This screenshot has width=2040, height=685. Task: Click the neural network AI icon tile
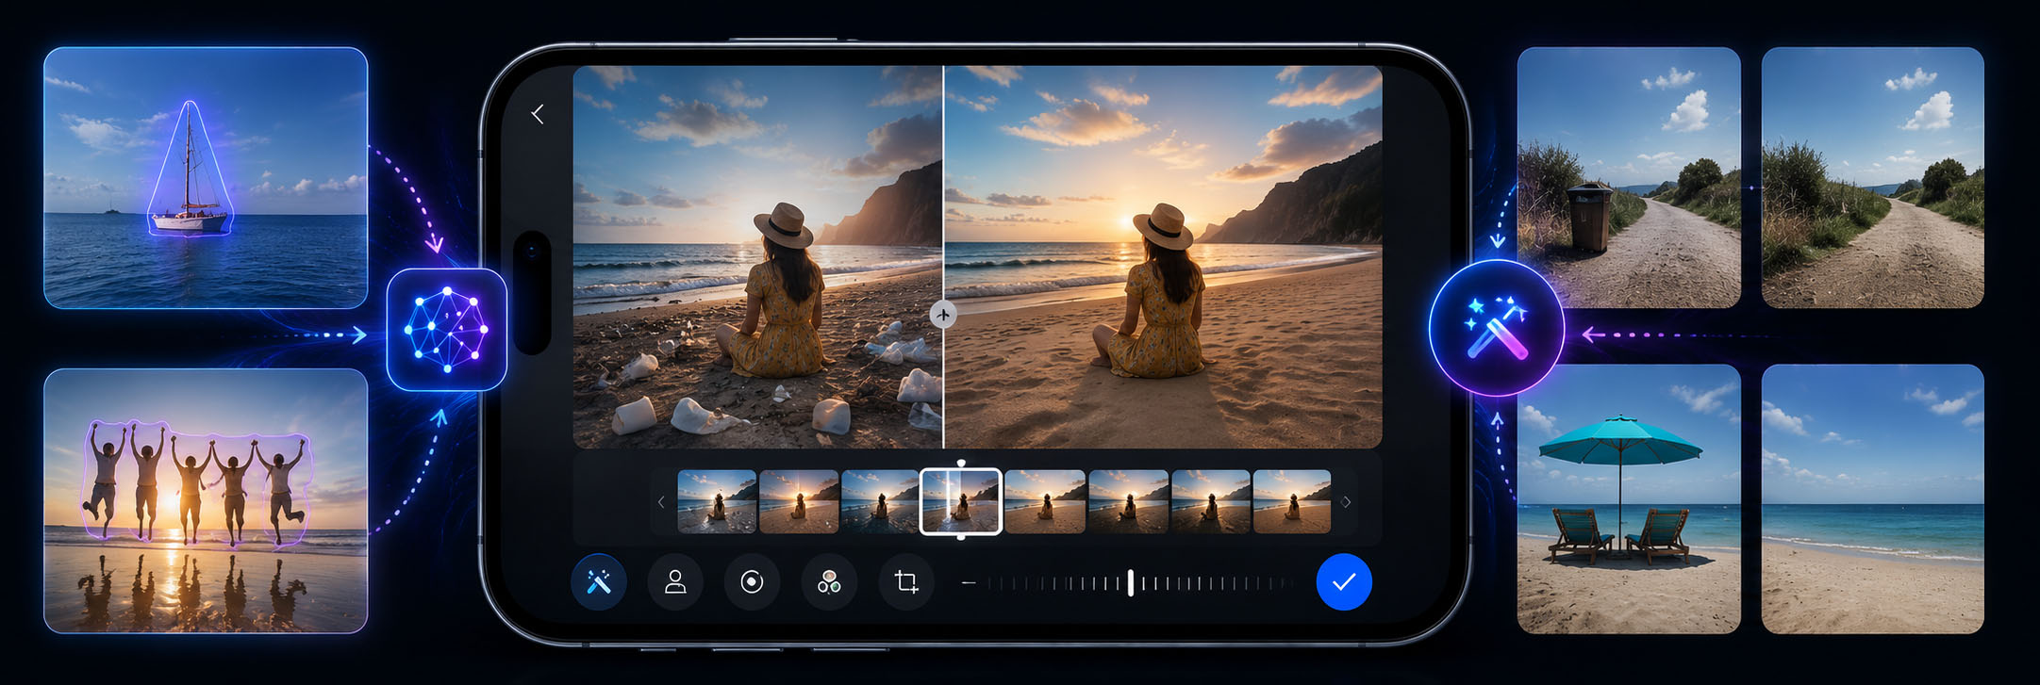pos(447,330)
